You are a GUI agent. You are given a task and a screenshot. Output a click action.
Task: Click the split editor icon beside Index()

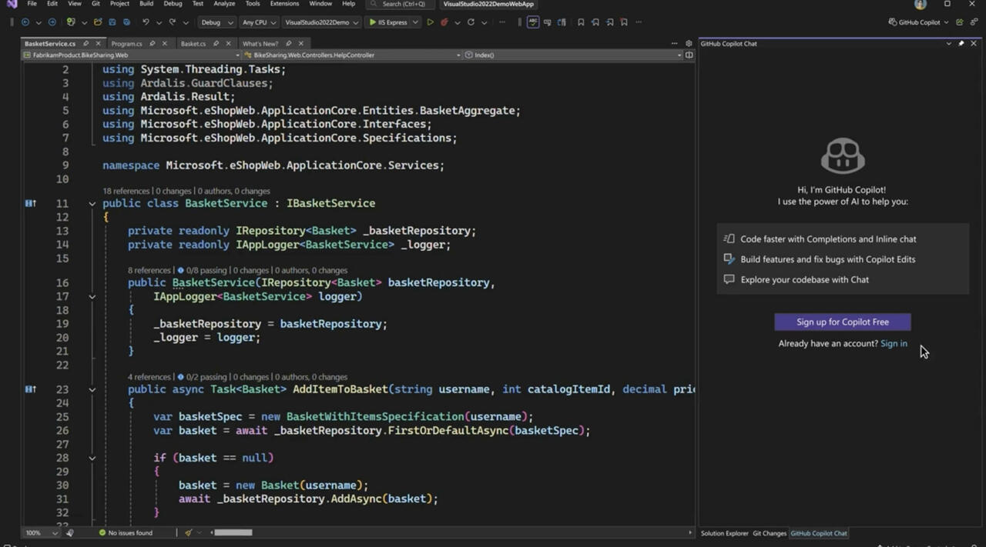click(689, 55)
